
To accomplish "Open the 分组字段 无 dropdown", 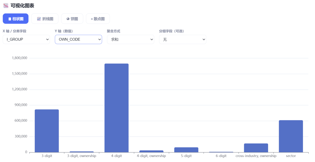I will pyautogui.click(x=183, y=39).
